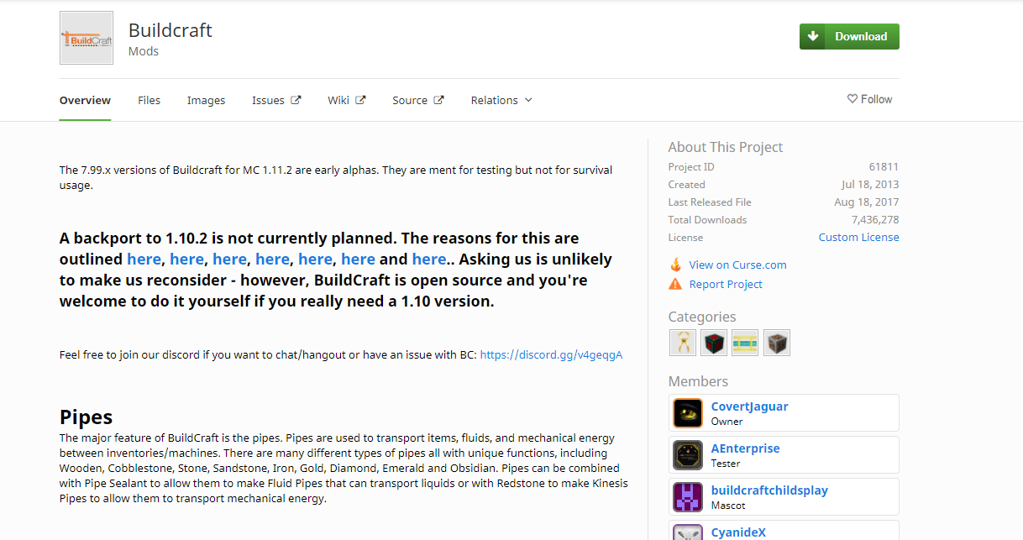Click the external link icon beside Wiki

[360, 100]
